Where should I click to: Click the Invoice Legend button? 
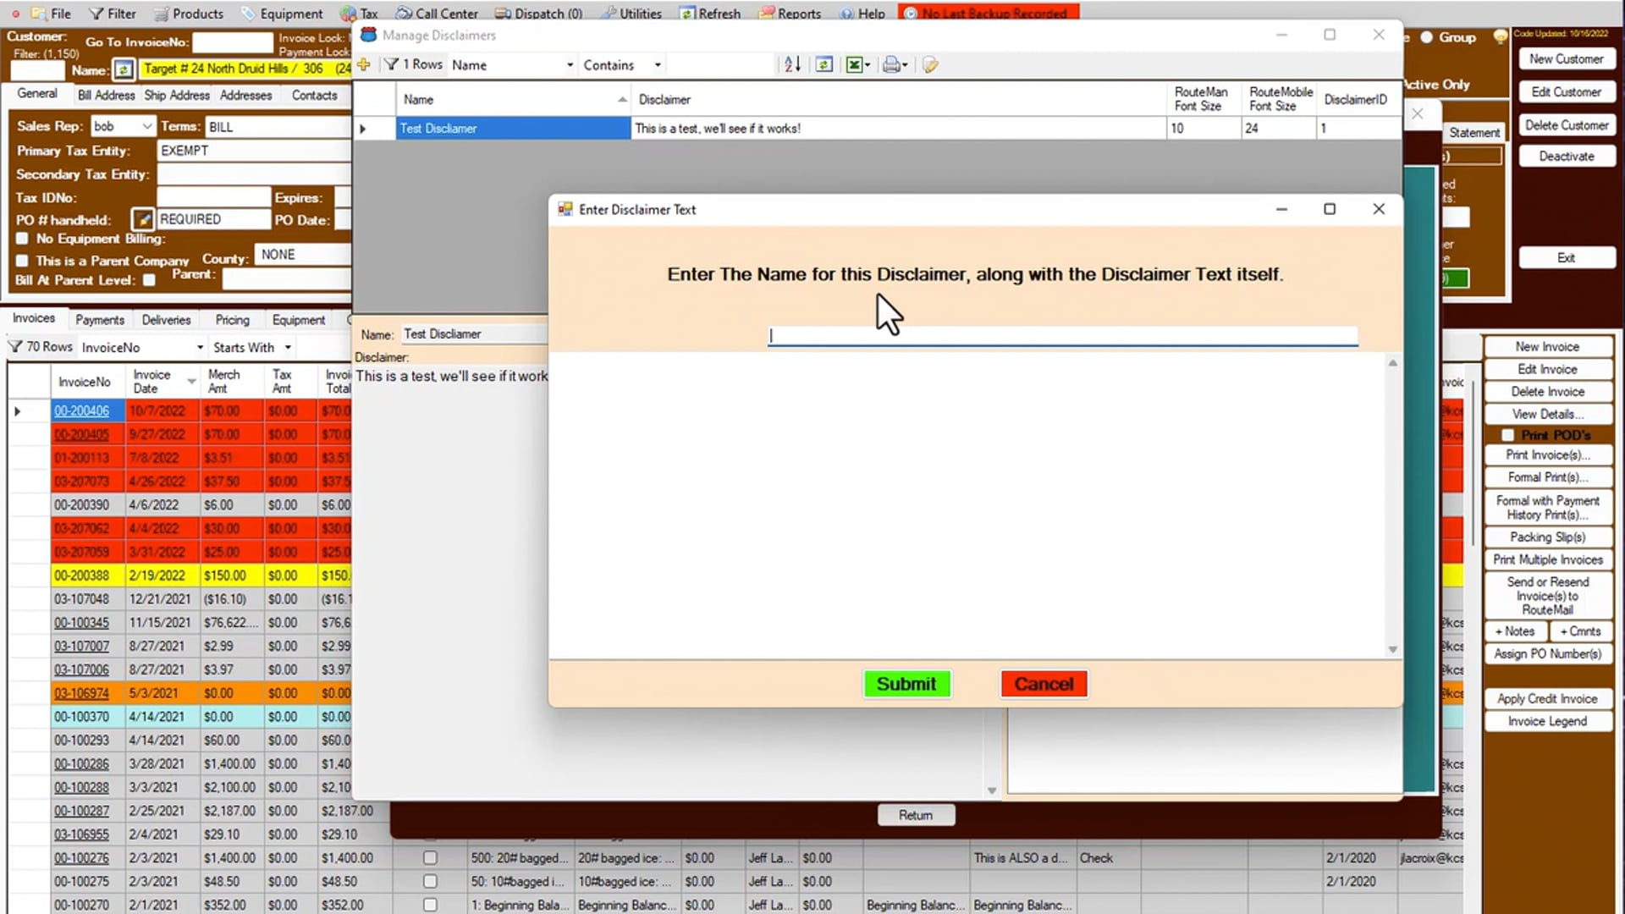(x=1547, y=722)
